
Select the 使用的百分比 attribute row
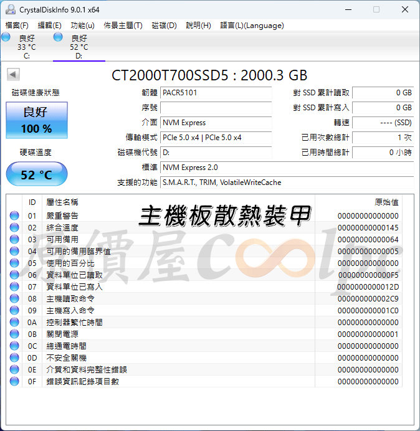204,263
